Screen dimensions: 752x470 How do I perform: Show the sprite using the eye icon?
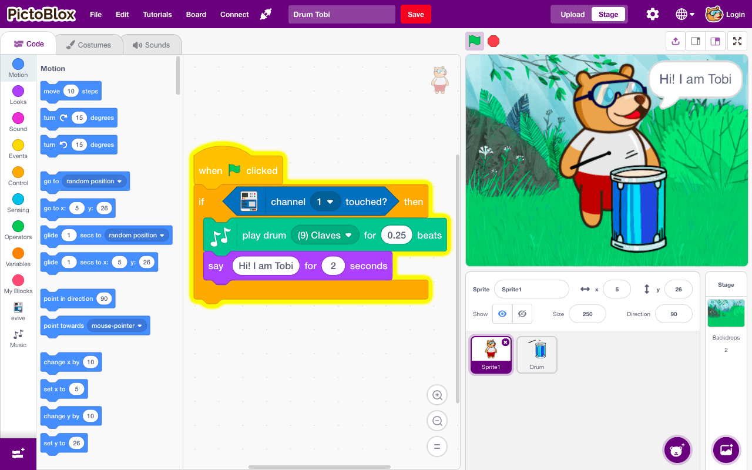click(x=502, y=314)
